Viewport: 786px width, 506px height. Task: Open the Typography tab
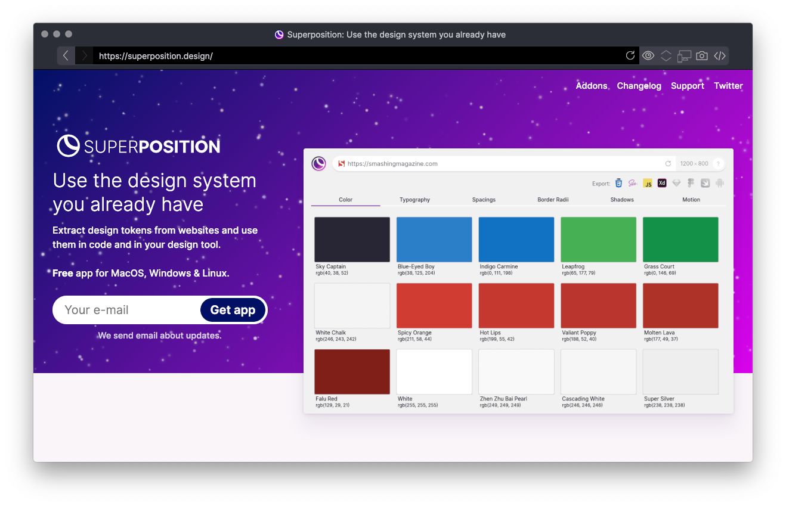coord(415,200)
